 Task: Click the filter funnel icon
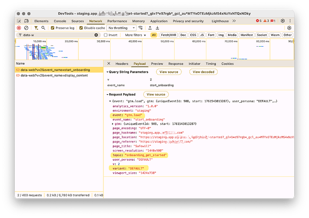coord(36,28)
